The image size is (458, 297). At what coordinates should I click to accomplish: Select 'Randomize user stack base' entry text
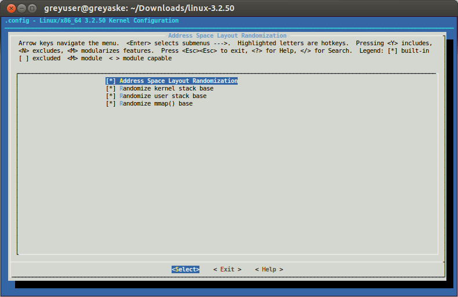(163, 96)
